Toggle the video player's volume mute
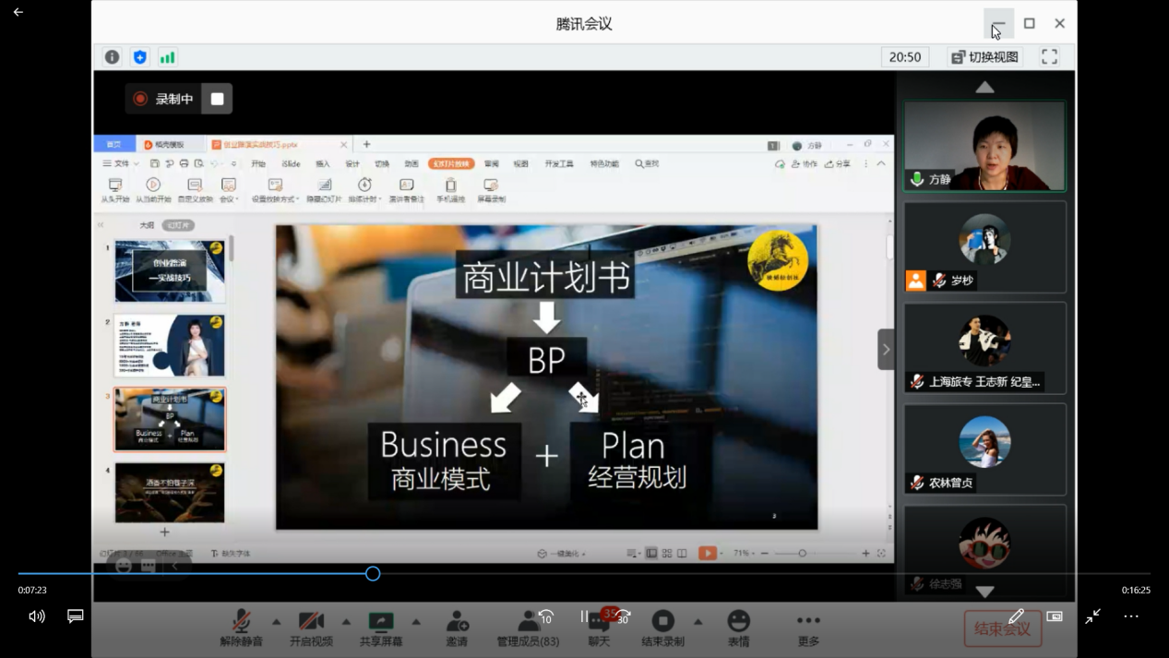1169x658 pixels. click(37, 616)
